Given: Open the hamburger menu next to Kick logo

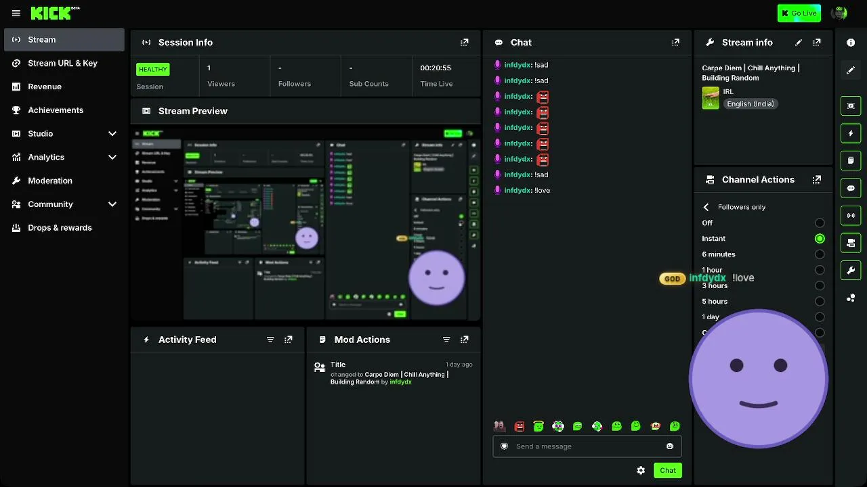Looking at the screenshot, I should (16, 13).
